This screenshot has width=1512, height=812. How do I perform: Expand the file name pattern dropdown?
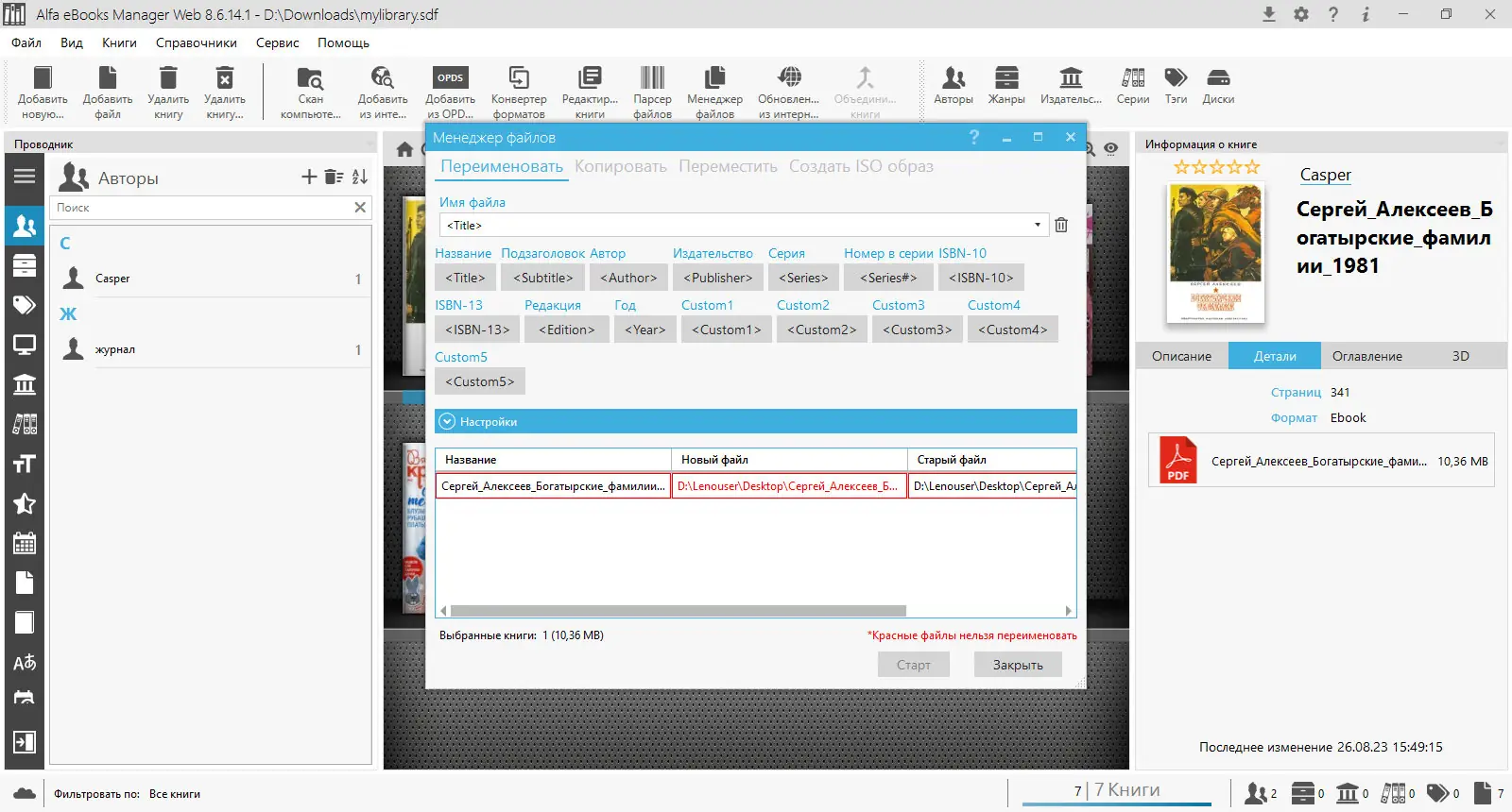(1038, 226)
